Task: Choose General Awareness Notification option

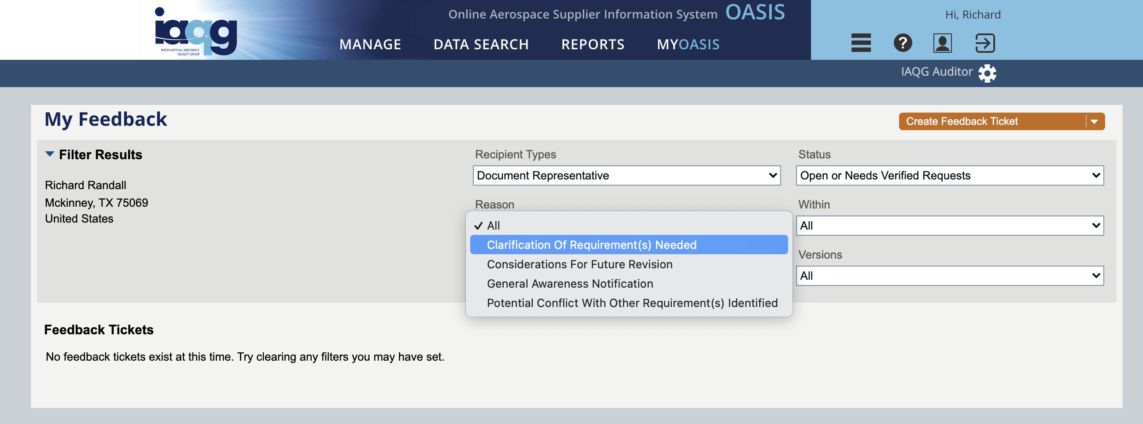Action: 629,284
